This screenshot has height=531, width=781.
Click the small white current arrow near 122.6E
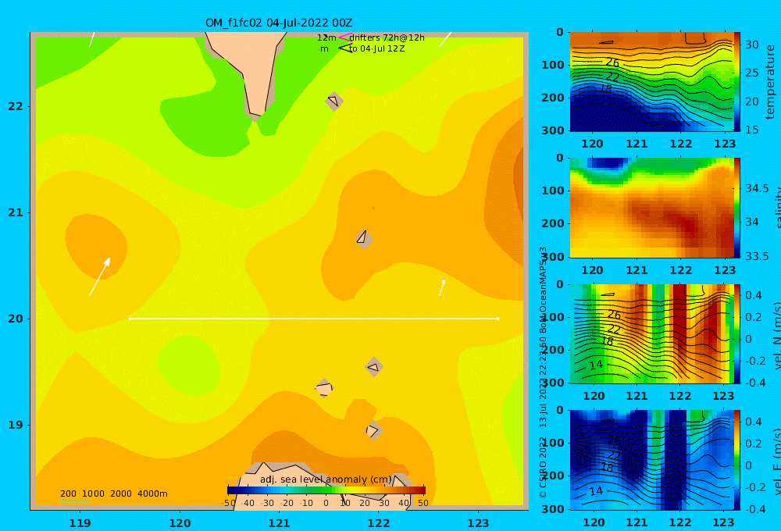click(442, 288)
